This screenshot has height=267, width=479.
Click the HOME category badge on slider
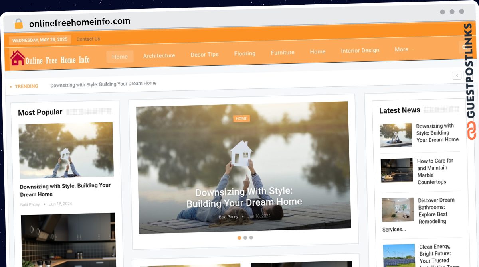241,118
